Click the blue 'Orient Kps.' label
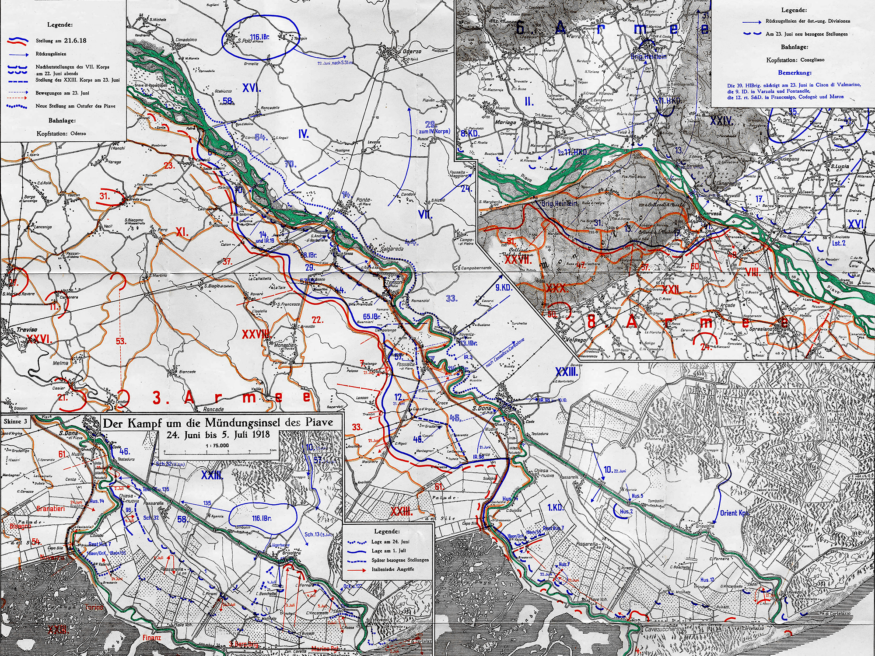875x656 pixels. [736, 513]
